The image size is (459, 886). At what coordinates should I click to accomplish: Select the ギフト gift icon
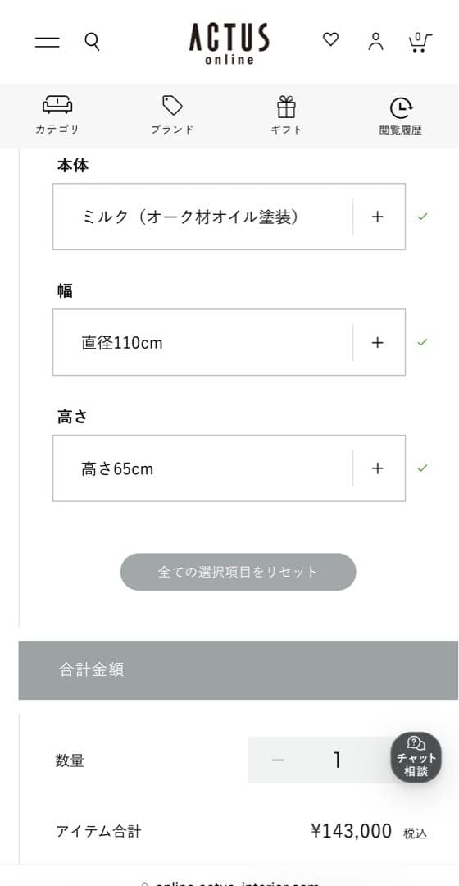(286, 116)
